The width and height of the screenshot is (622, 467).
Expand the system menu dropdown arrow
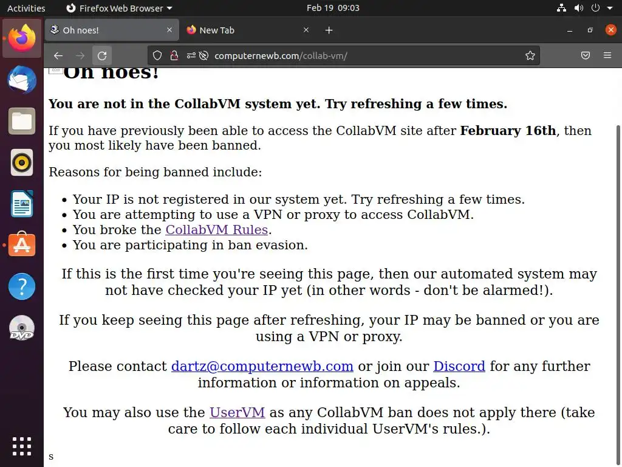(610, 8)
